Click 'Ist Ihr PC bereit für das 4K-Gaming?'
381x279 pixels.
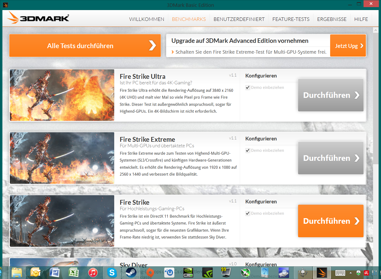156,83
